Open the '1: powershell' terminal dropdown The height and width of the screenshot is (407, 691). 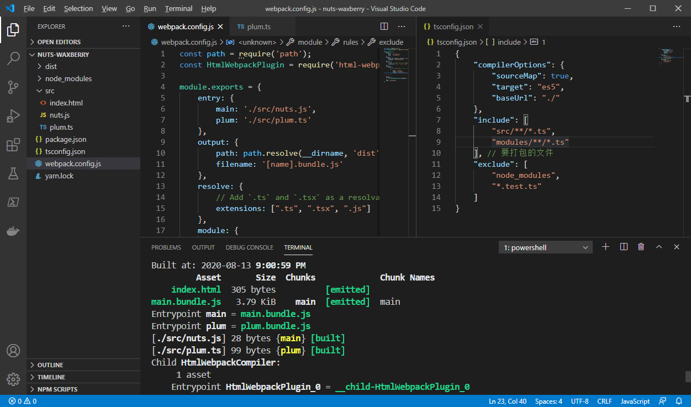point(545,247)
